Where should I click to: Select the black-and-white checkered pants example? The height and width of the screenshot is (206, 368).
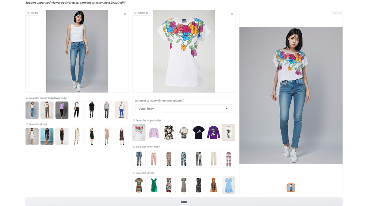coord(198,159)
